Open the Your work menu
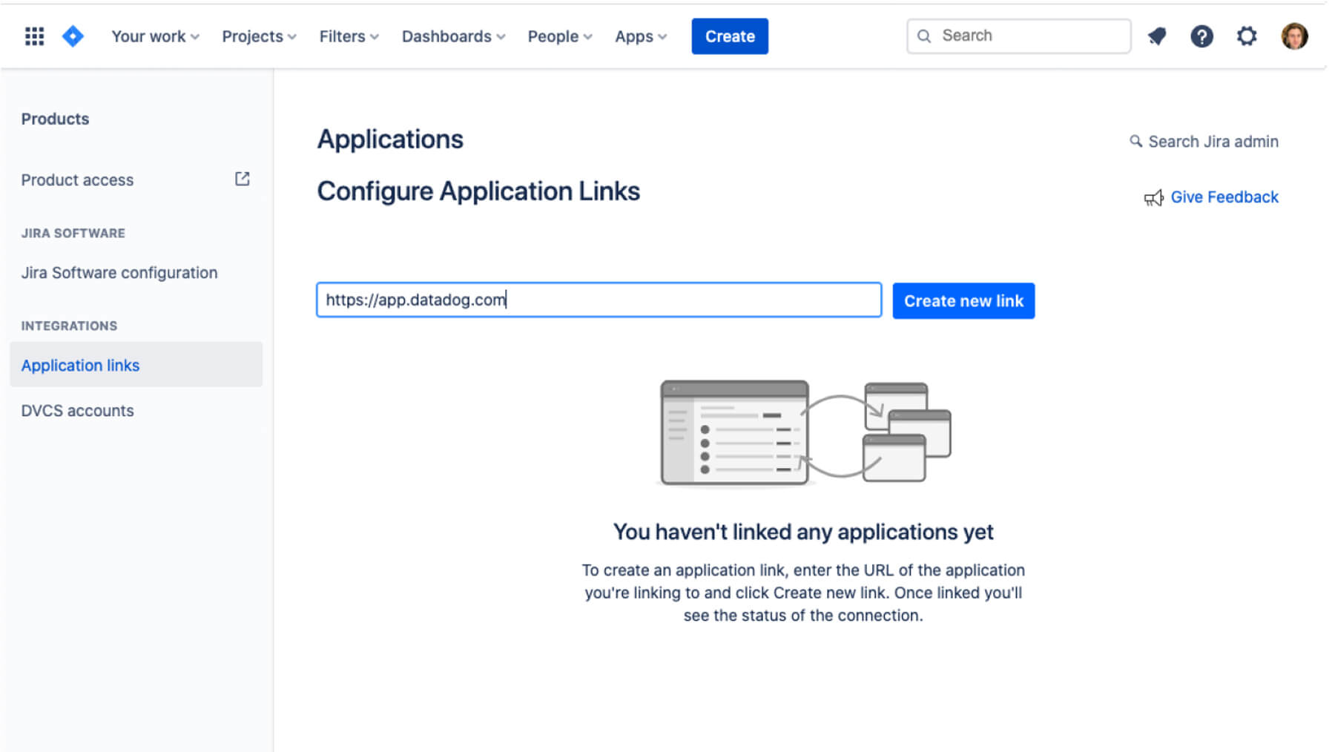The width and height of the screenshot is (1335, 752). tap(154, 36)
